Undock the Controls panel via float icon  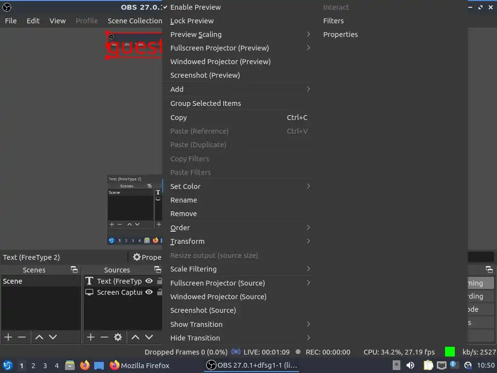tap(489, 270)
